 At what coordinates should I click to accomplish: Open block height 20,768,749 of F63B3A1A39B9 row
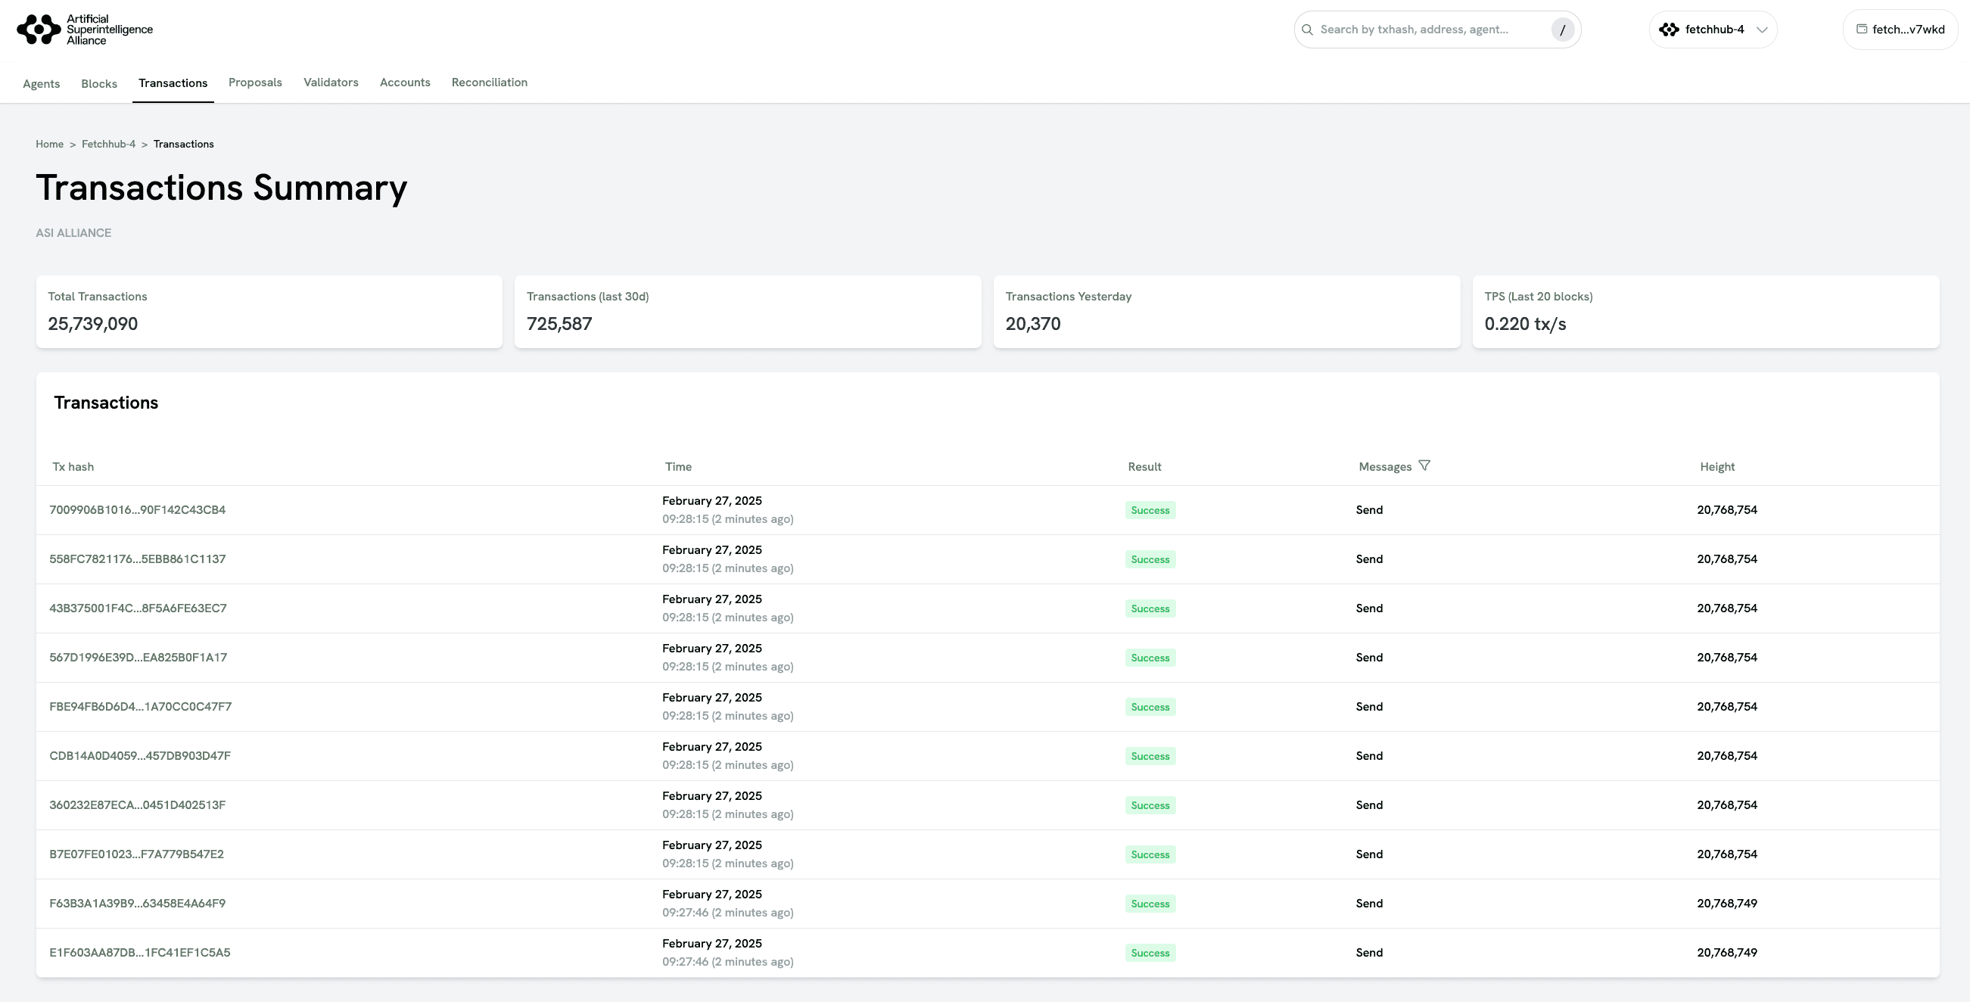1726,904
